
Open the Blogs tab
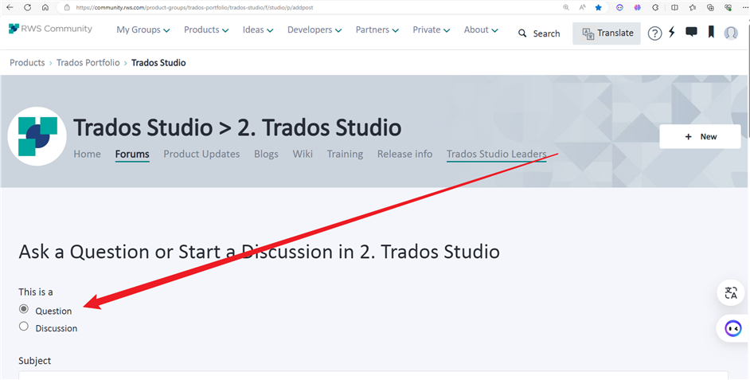point(266,154)
